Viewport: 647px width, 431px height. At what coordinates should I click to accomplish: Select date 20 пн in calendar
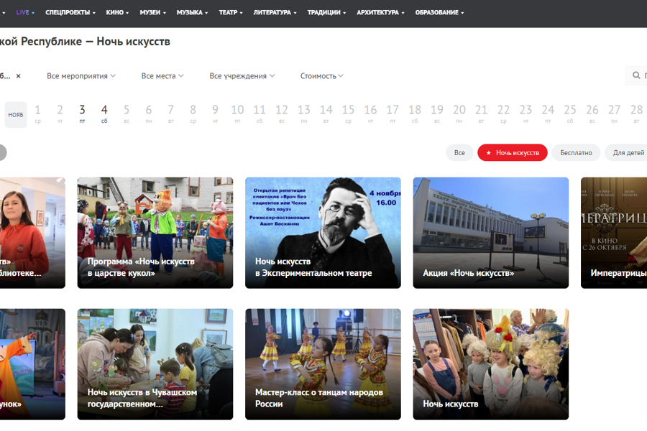tap(459, 113)
